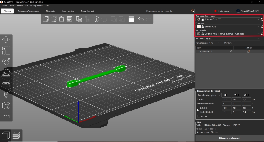The height and width of the screenshot is (142, 264).
Task: Select the LegoModel.stl row in object list
Action: [229, 52]
